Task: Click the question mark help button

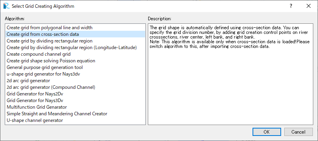Action: point(291,6)
